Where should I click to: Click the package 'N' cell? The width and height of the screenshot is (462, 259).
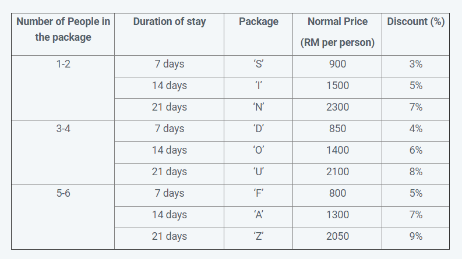point(259,107)
